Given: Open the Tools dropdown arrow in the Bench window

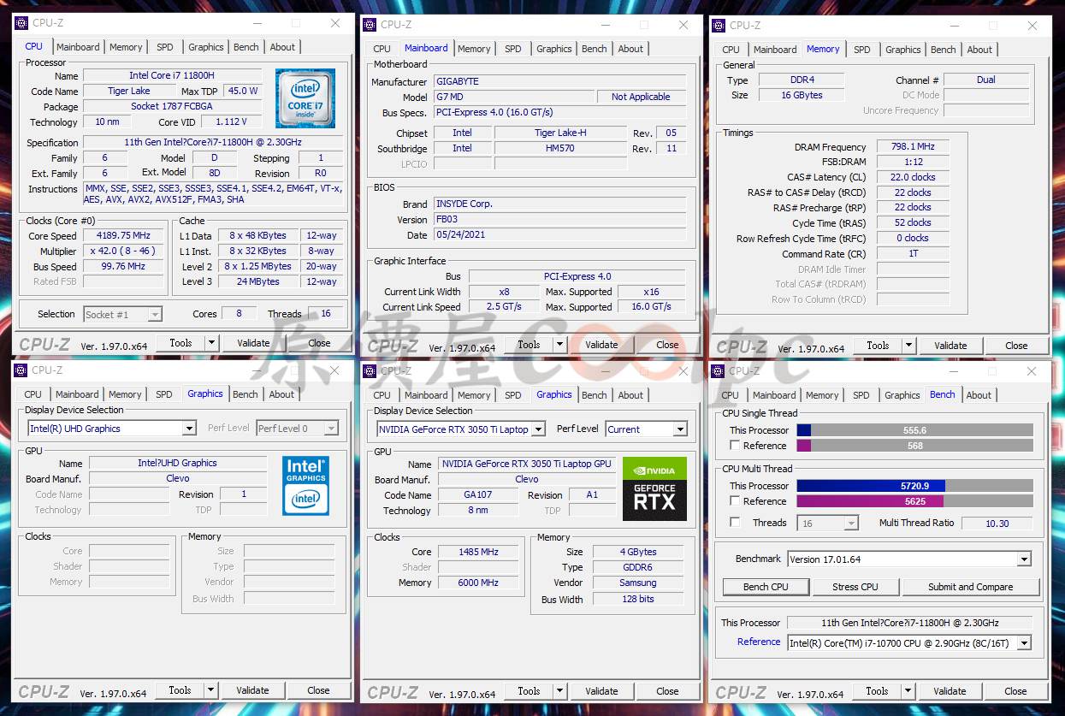Looking at the screenshot, I should coord(908,691).
